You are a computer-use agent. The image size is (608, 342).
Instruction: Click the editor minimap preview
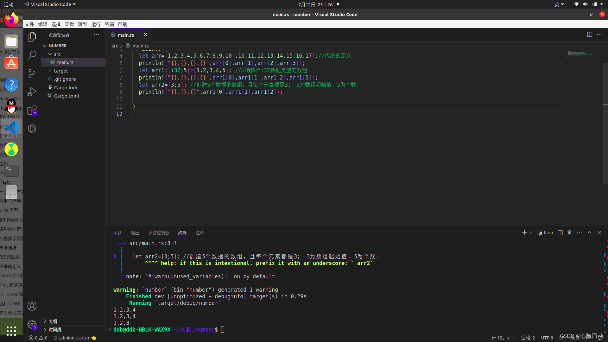pos(580,53)
